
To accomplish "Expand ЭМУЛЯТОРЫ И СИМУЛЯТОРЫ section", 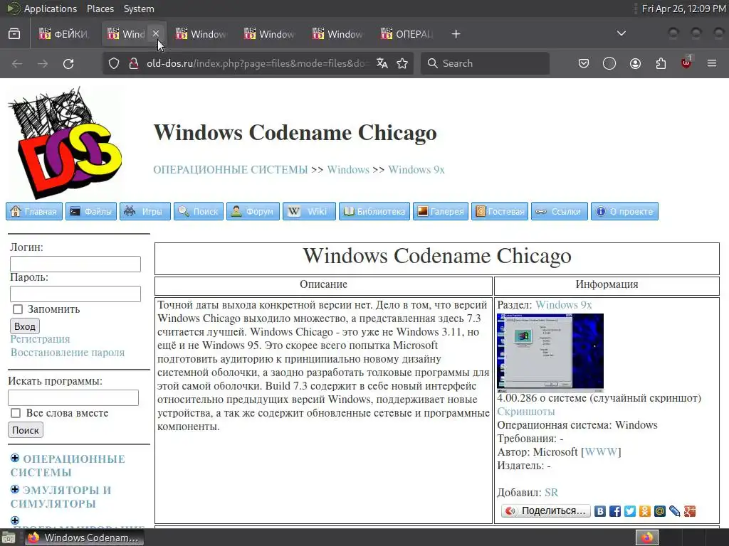I will pyautogui.click(x=15, y=489).
